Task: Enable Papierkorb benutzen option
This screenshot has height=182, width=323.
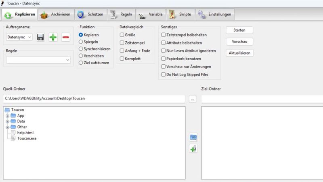Action: [164, 59]
